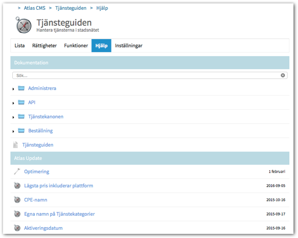Expand the API tree arrow

14,103
